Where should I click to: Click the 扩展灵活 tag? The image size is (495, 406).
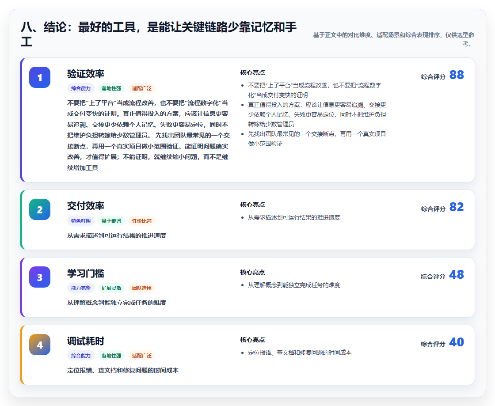click(111, 288)
